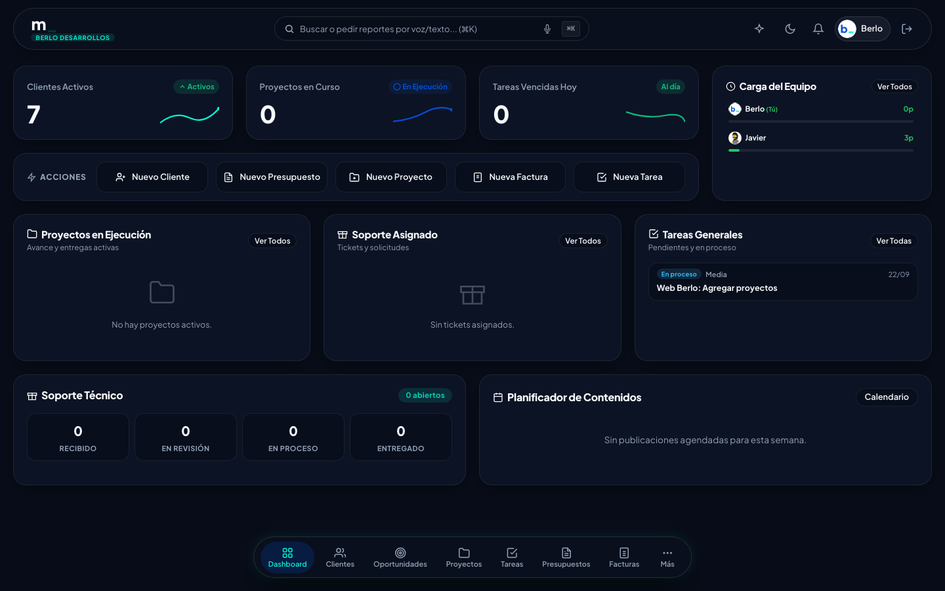
Task: Open the notifications bell
Action: click(818, 29)
